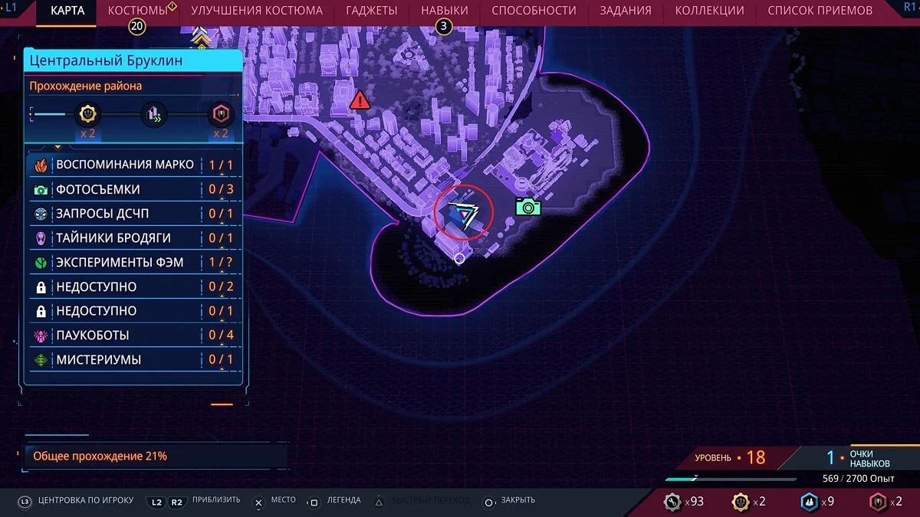The height and width of the screenshot is (517, 920).
Task: Click the 1 / ? experiments count
Action: pos(221,263)
